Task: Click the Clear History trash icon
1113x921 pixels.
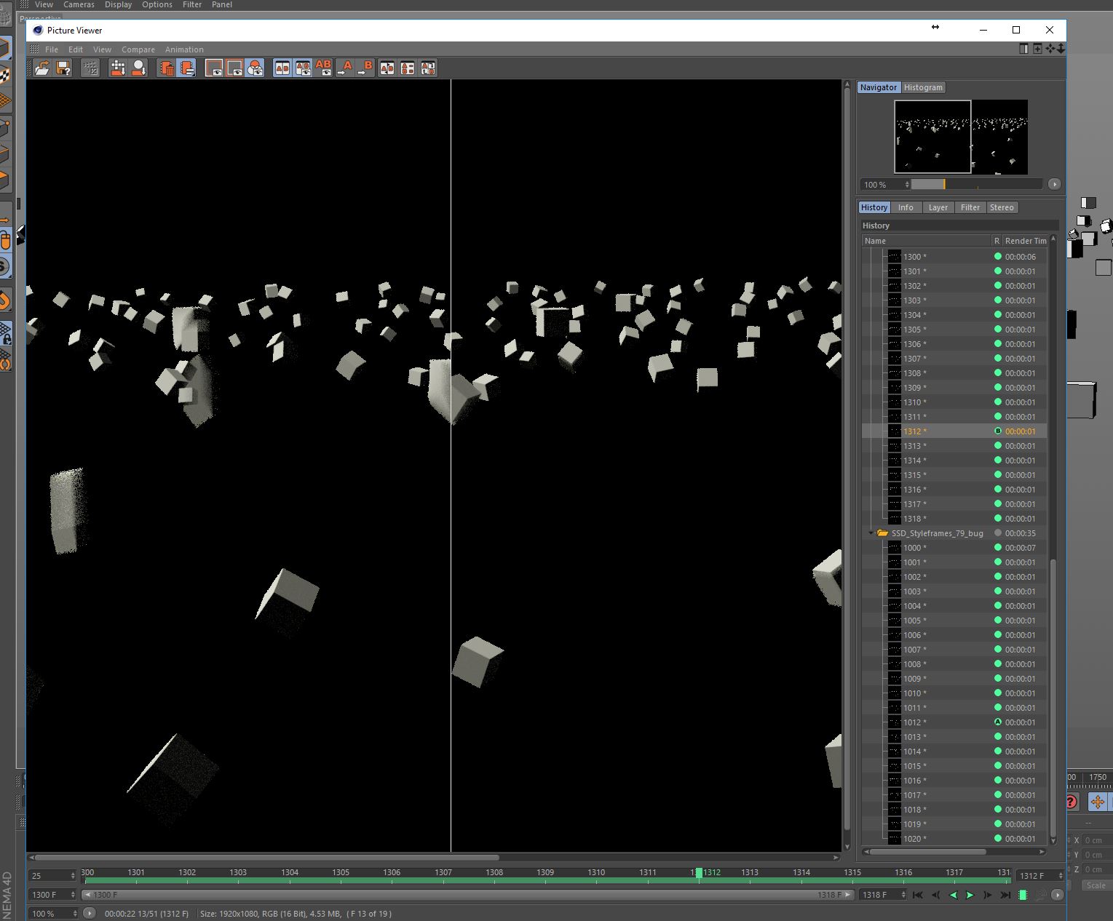Action: coord(167,68)
